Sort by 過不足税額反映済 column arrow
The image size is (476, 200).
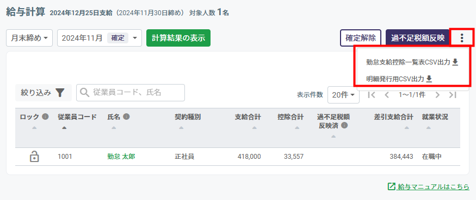pos(333,137)
